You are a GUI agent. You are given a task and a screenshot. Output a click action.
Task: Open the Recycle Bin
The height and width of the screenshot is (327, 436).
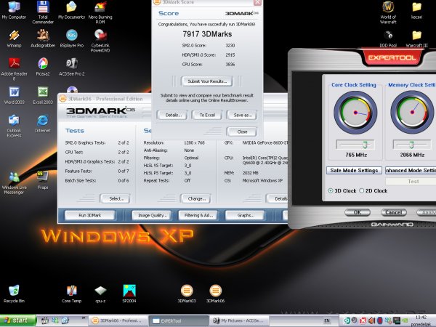pos(14,294)
